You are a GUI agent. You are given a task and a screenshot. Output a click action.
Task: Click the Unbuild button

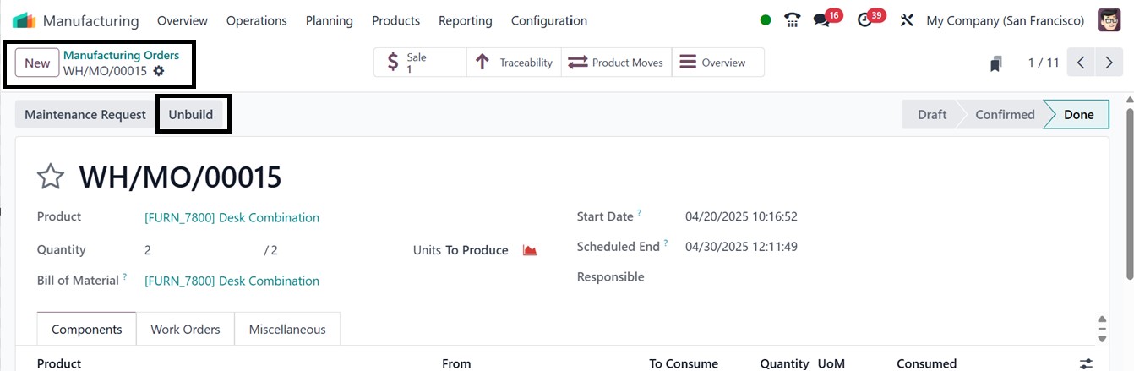(x=191, y=114)
